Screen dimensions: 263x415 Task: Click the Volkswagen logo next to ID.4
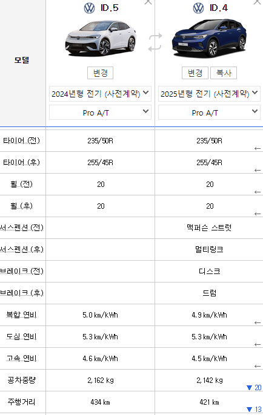pyautogui.click(x=198, y=8)
